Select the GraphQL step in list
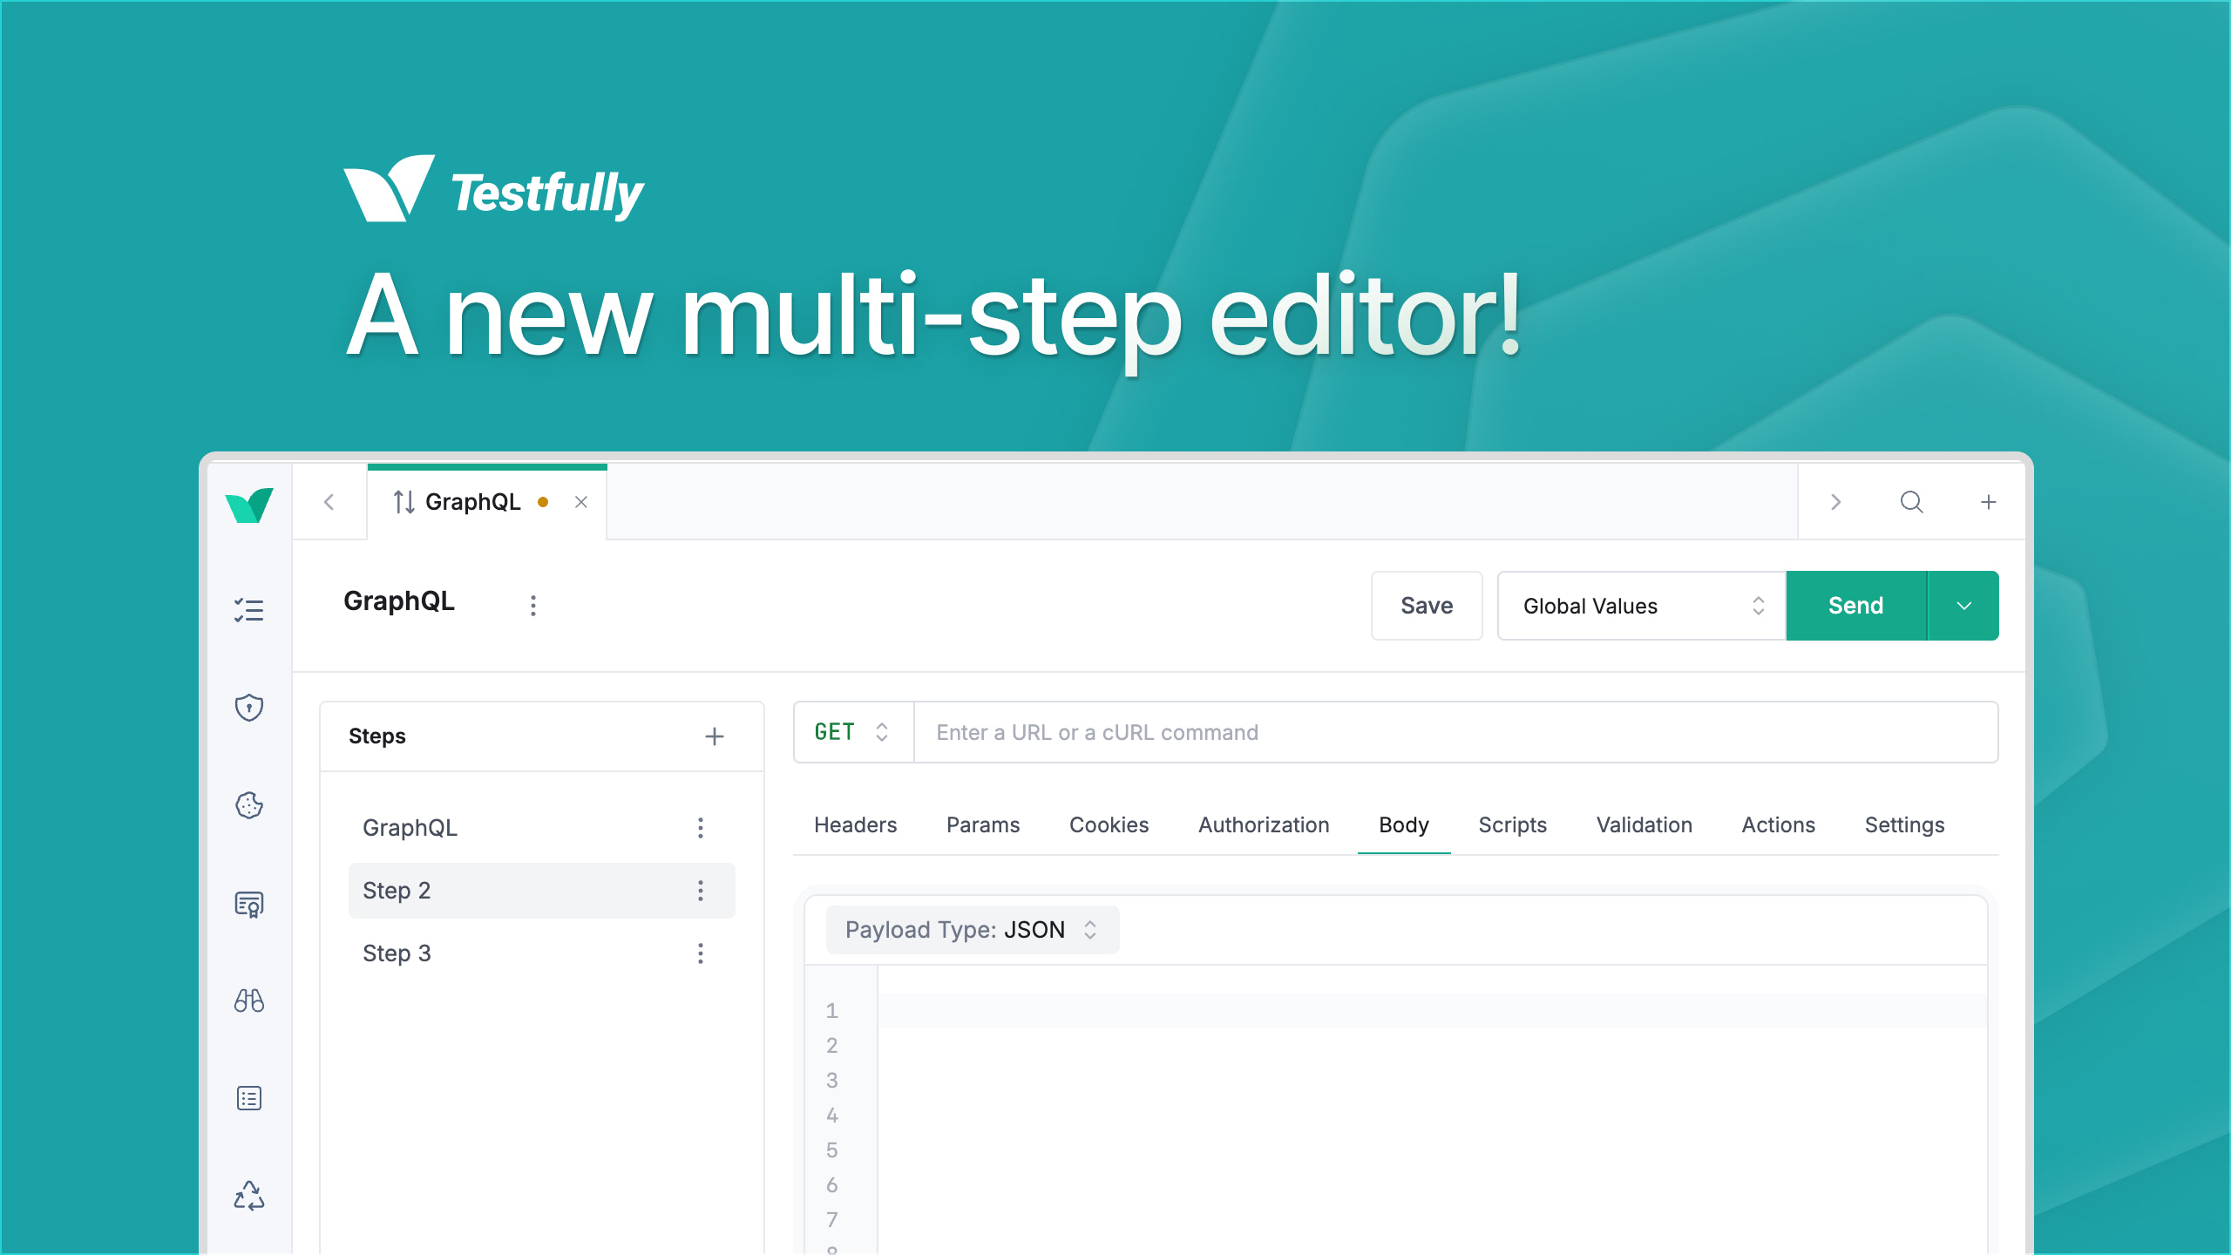 (541, 828)
